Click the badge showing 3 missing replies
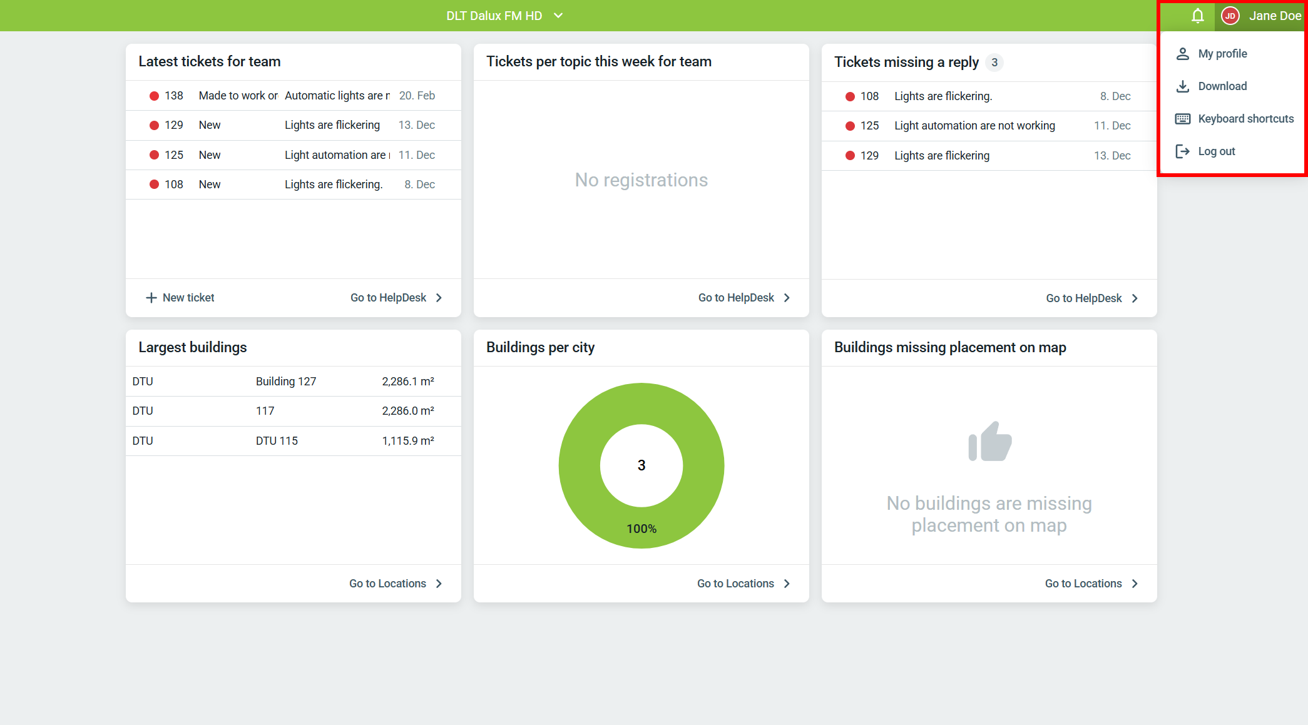The image size is (1308, 725). [x=994, y=63]
